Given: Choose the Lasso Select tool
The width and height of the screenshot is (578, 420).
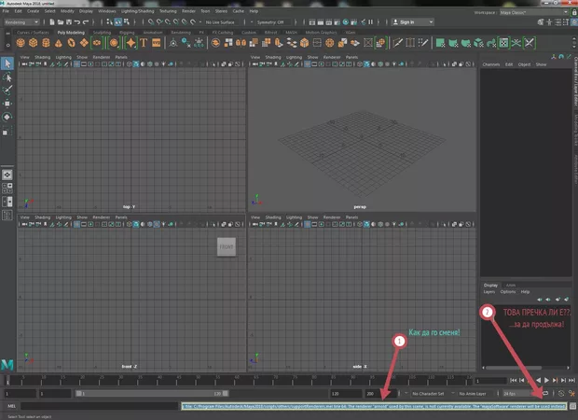Looking at the screenshot, I should point(7,77).
